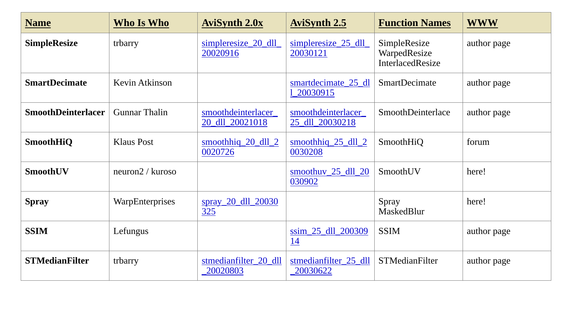Open the AviSynth 2.5 header link
This screenshot has width=572, height=321.
[318, 23]
